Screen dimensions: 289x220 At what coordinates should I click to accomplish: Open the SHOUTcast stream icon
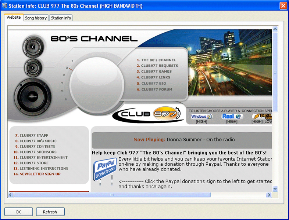[262, 116]
